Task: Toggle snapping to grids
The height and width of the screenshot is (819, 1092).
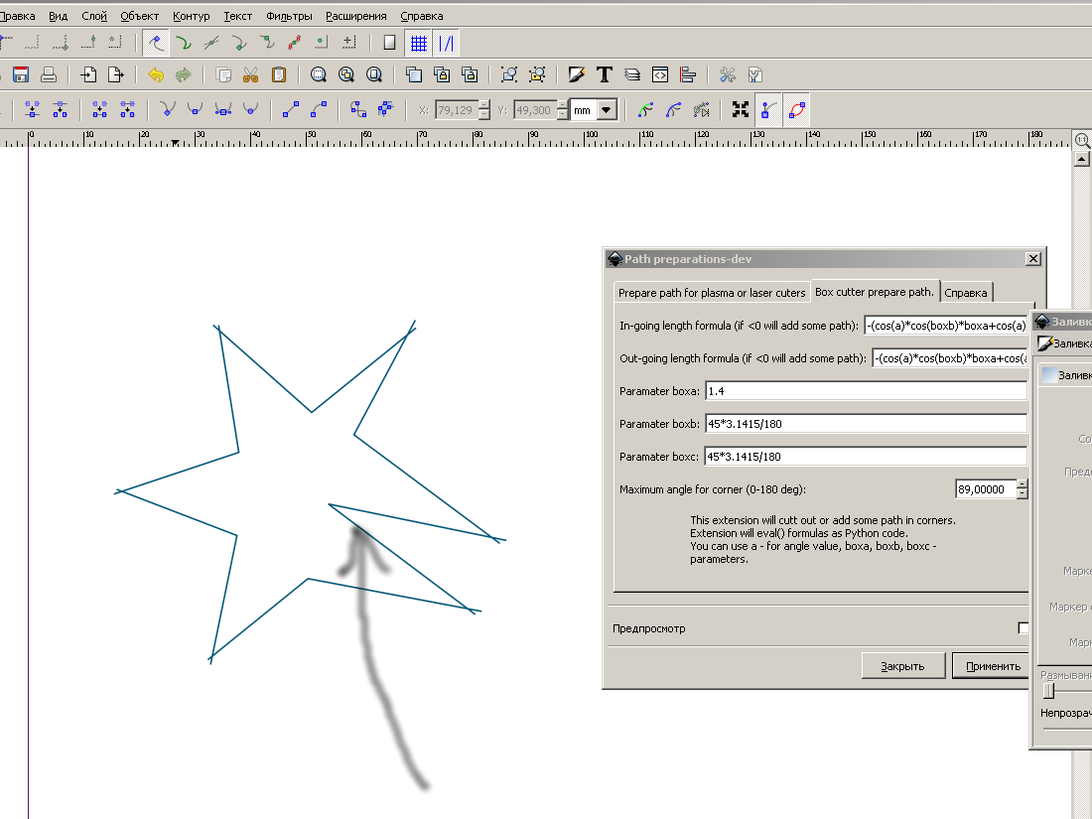Action: point(419,43)
